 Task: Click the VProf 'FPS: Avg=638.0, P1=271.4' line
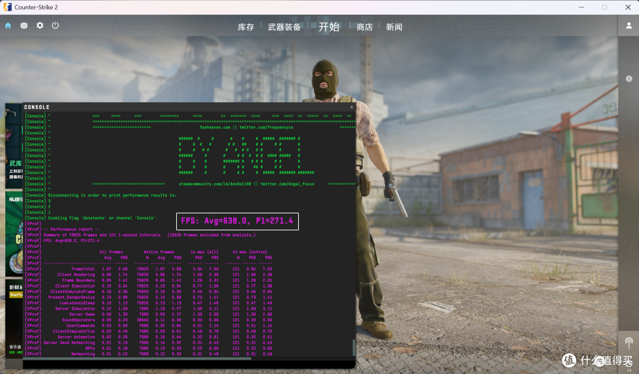click(x=72, y=240)
